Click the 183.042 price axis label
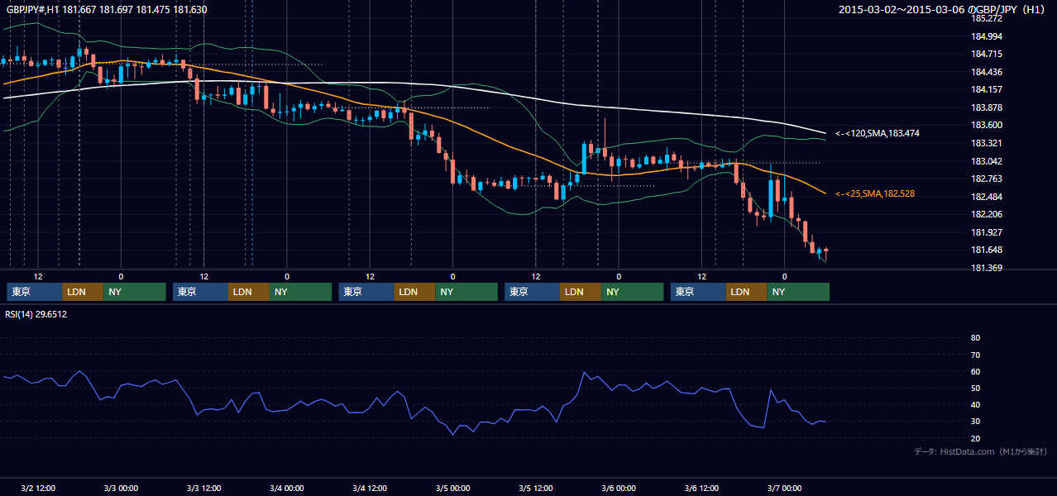This screenshot has width=1057, height=496. tap(986, 161)
